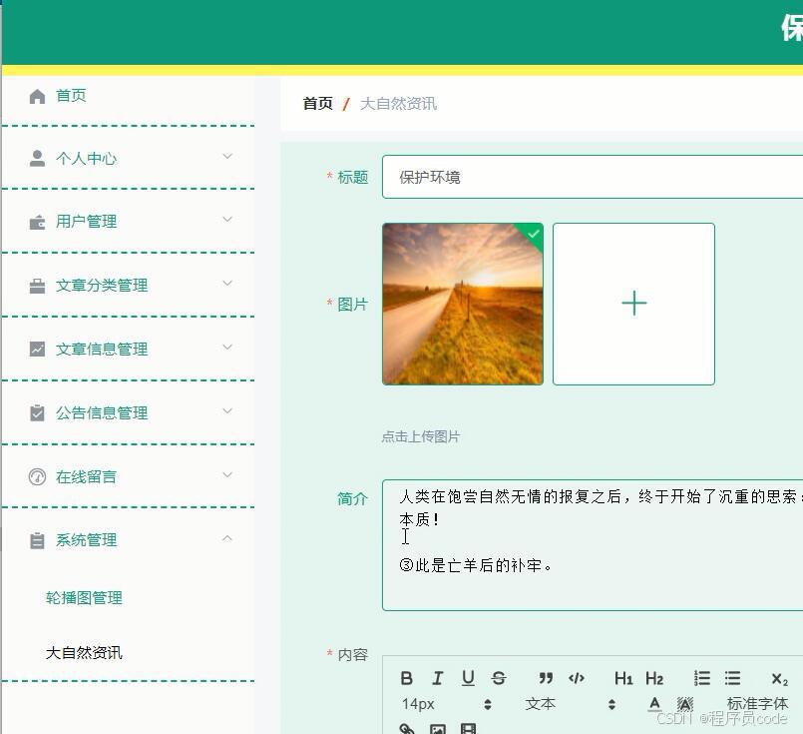803x734 pixels.
Task: Apply strikethrough formatting
Action: [499, 678]
